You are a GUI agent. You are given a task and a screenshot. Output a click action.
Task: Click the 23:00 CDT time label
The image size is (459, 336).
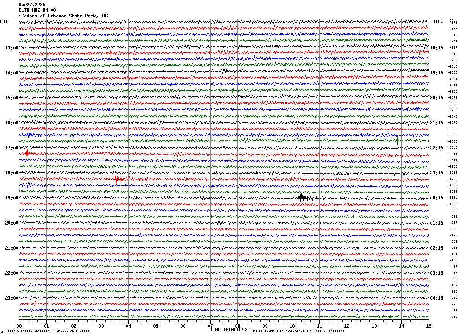pyautogui.click(x=11, y=298)
